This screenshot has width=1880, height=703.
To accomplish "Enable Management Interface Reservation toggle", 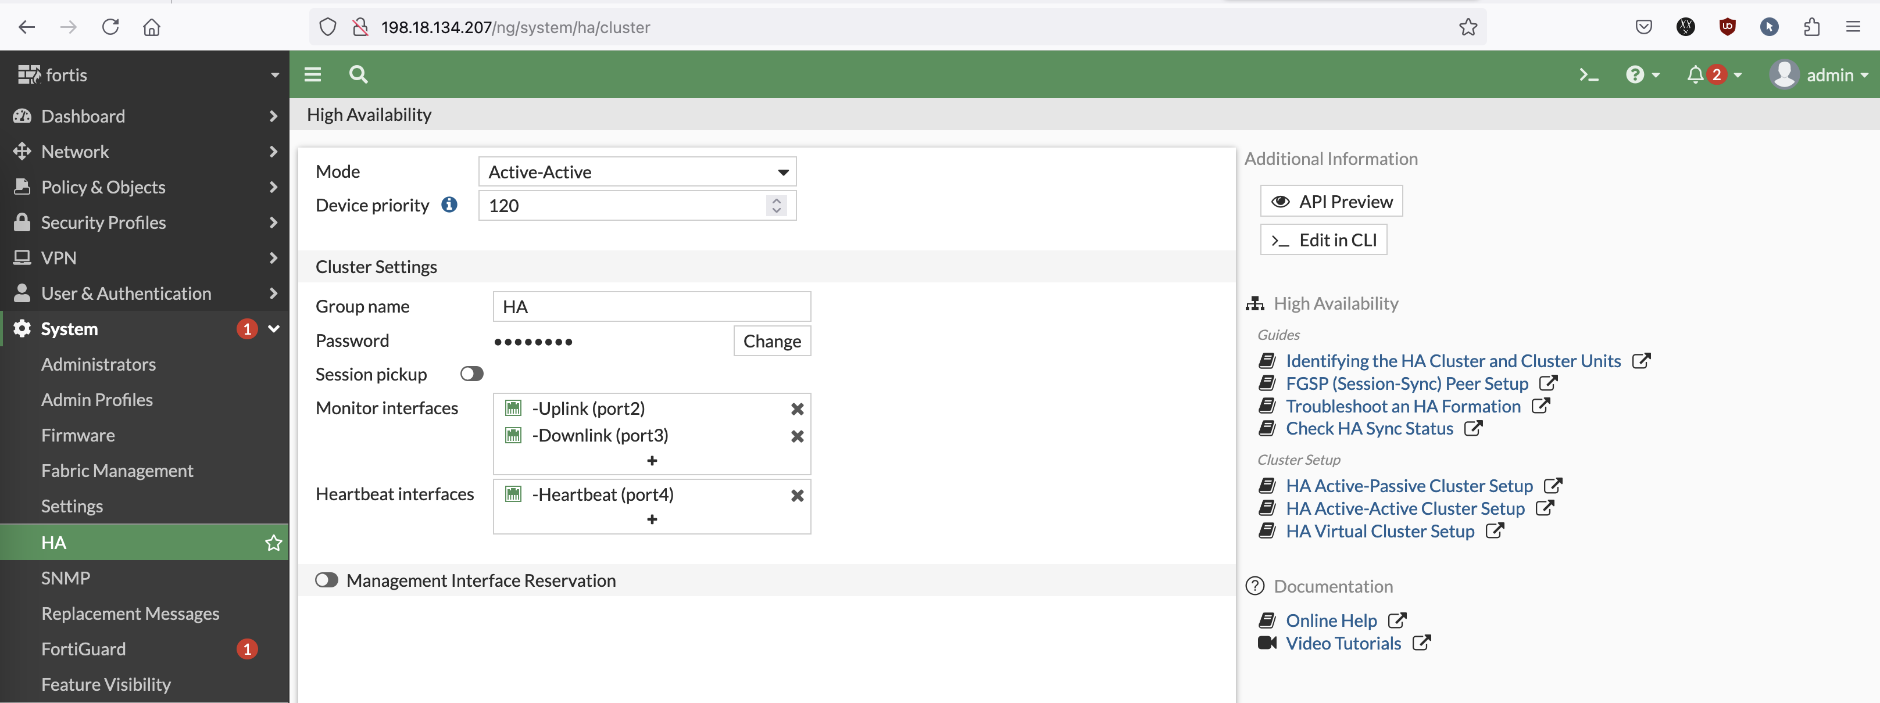I will click(326, 580).
